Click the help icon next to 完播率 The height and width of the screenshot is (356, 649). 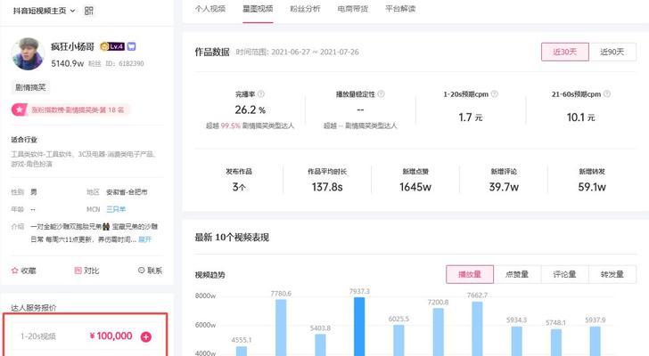tap(261, 94)
